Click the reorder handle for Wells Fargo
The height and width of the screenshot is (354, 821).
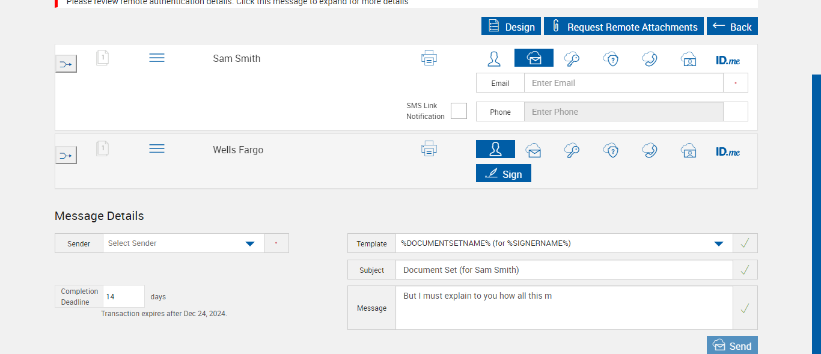click(x=157, y=148)
